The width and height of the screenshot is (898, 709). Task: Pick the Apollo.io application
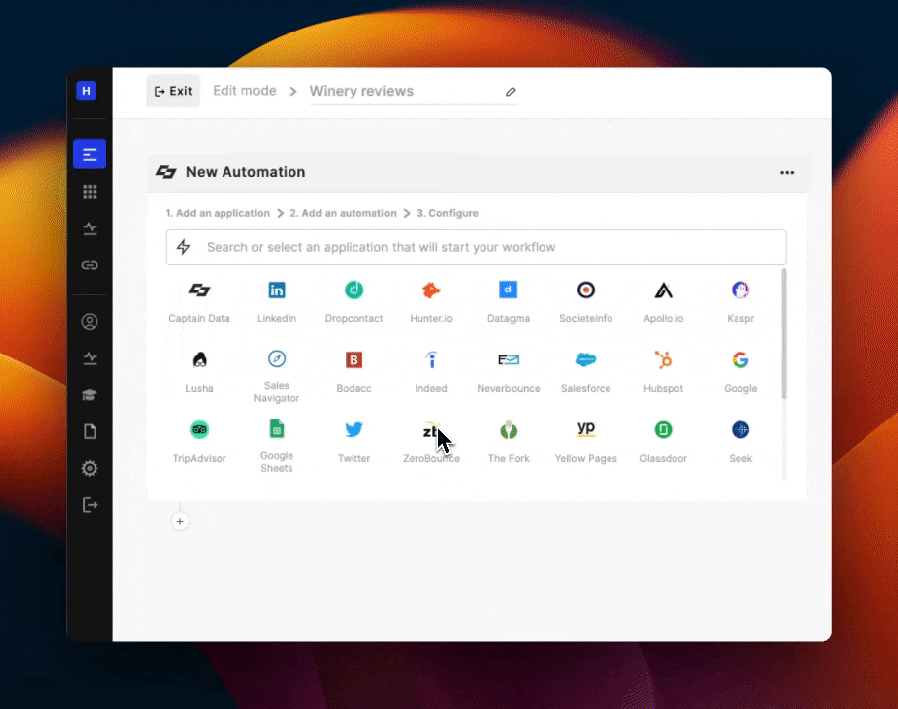(x=664, y=302)
